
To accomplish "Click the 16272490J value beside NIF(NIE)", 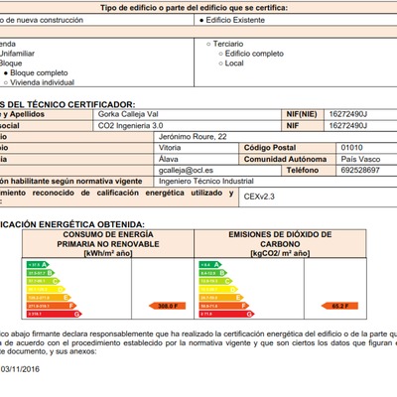I will [x=348, y=114].
